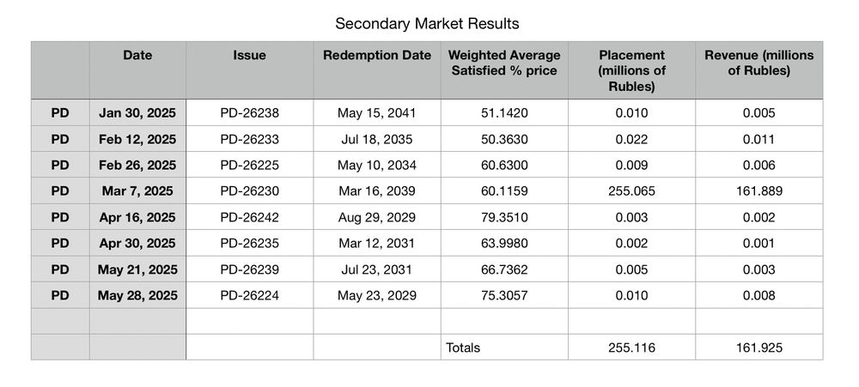Click Placement (millions of Rubles) header
This screenshot has width=859, height=387.
[631, 70]
